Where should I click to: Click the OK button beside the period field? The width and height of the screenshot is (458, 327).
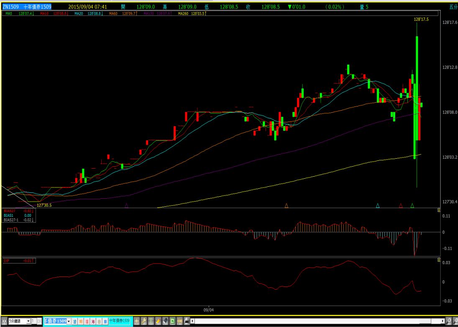point(39,321)
